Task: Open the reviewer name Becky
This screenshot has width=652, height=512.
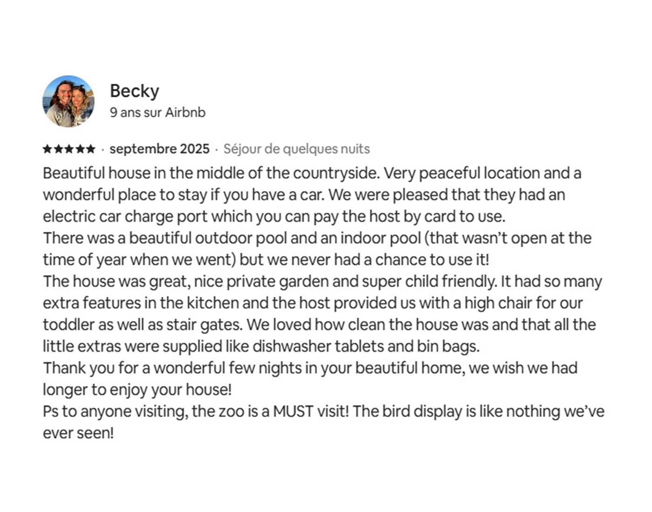Action: (x=134, y=91)
